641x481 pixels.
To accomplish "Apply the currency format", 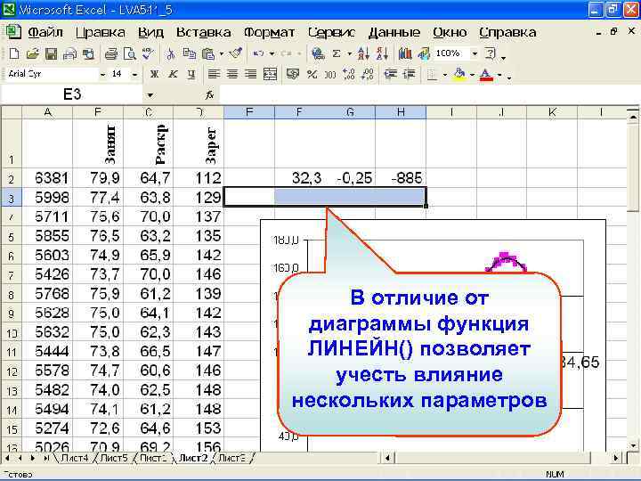I will click(293, 74).
